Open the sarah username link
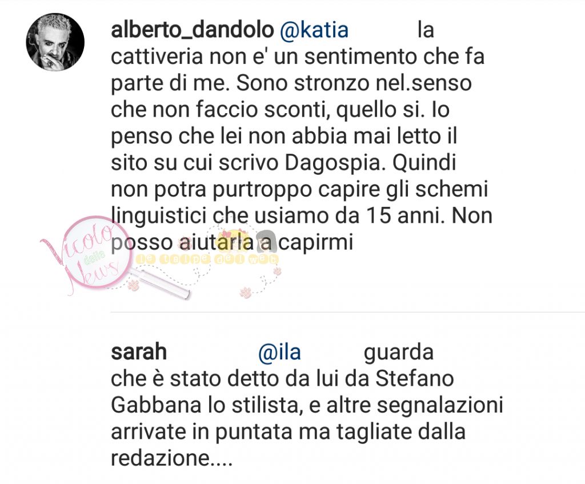 tap(138, 352)
